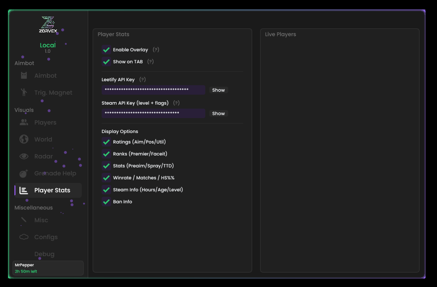Viewport: 437px width, 287px height.
Task: Select the Players group icon
Action: 24,123
